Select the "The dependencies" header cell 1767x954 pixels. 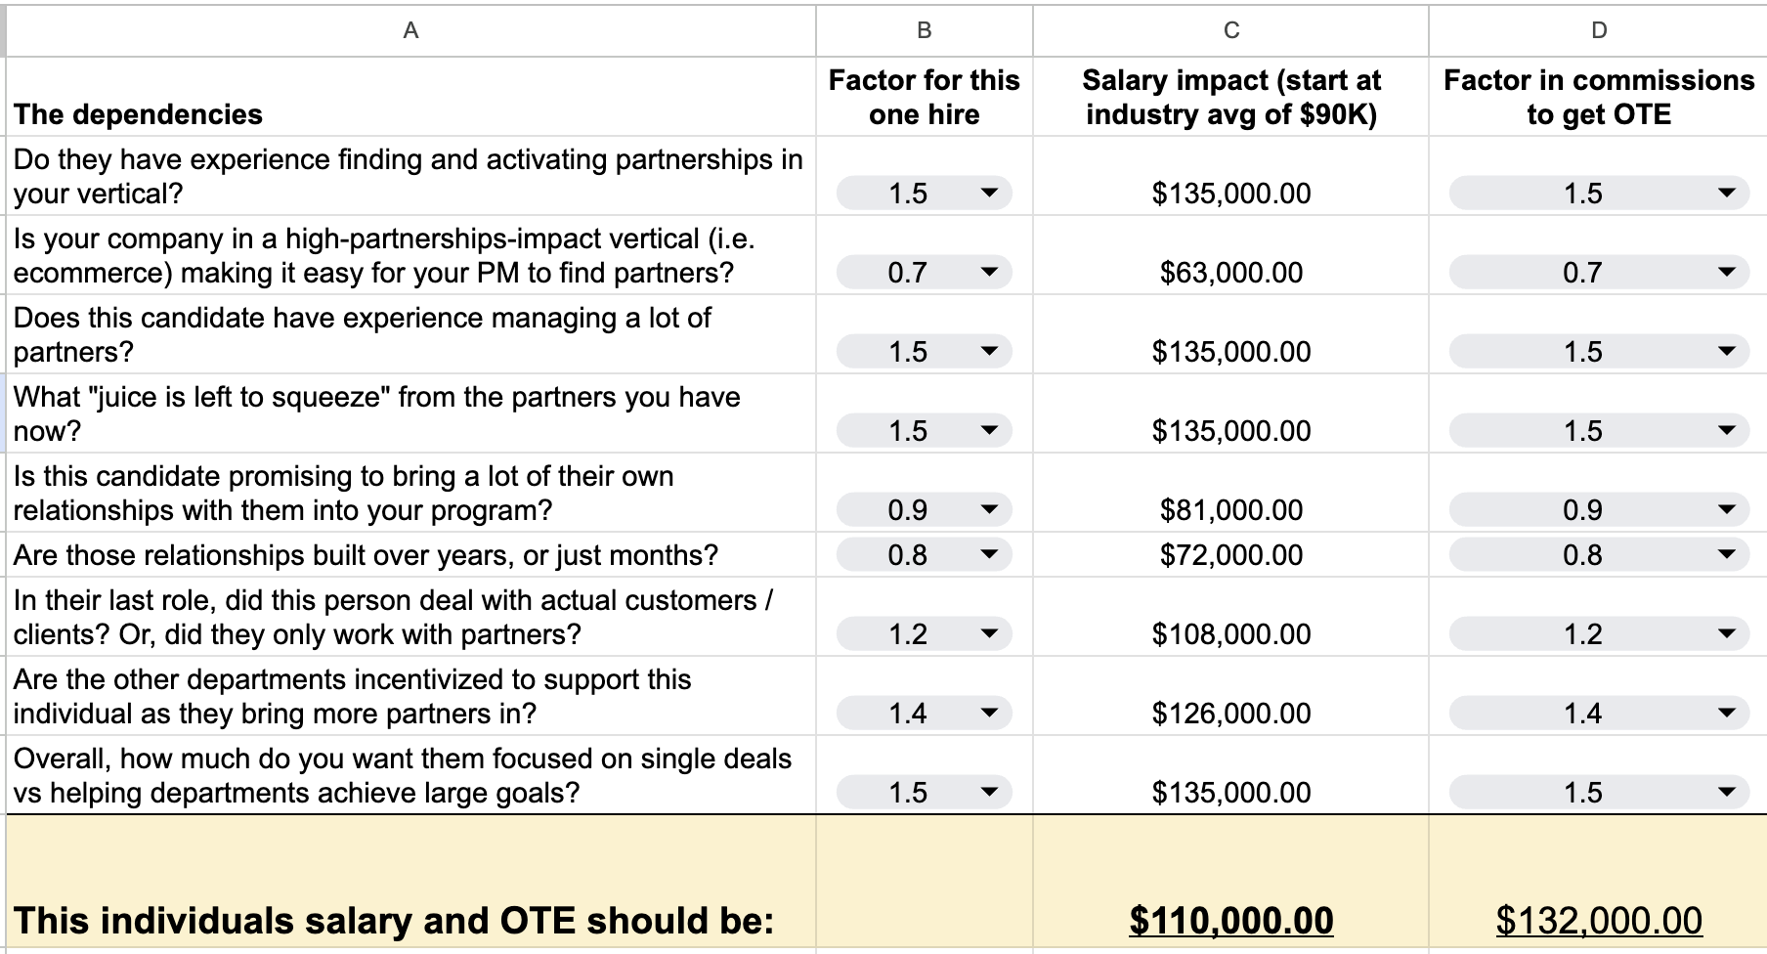411,97
